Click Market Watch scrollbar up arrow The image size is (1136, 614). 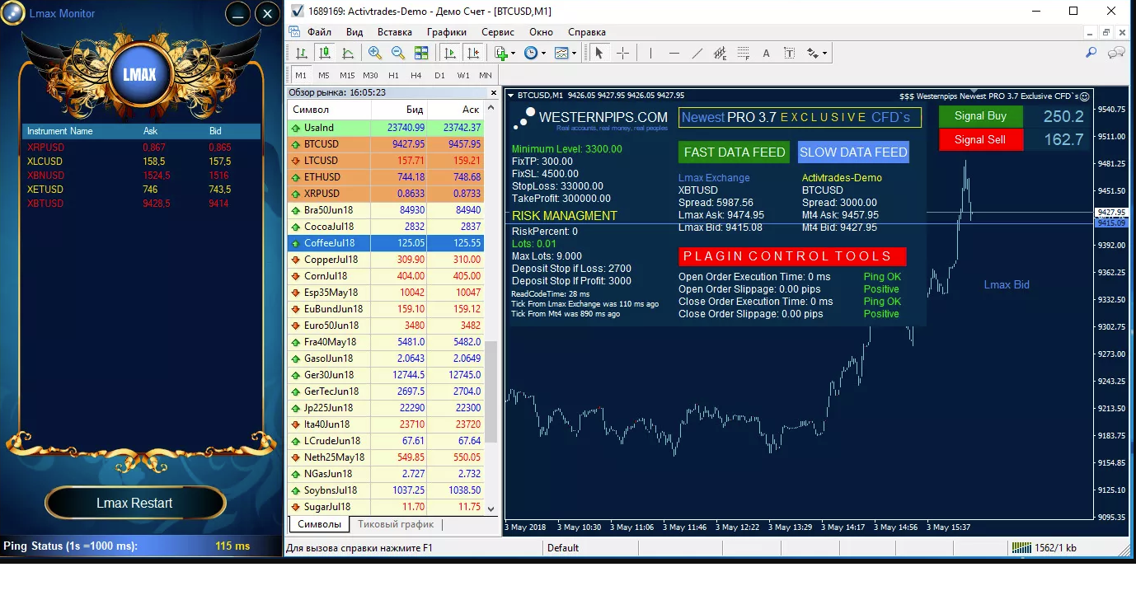click(491, 108)
